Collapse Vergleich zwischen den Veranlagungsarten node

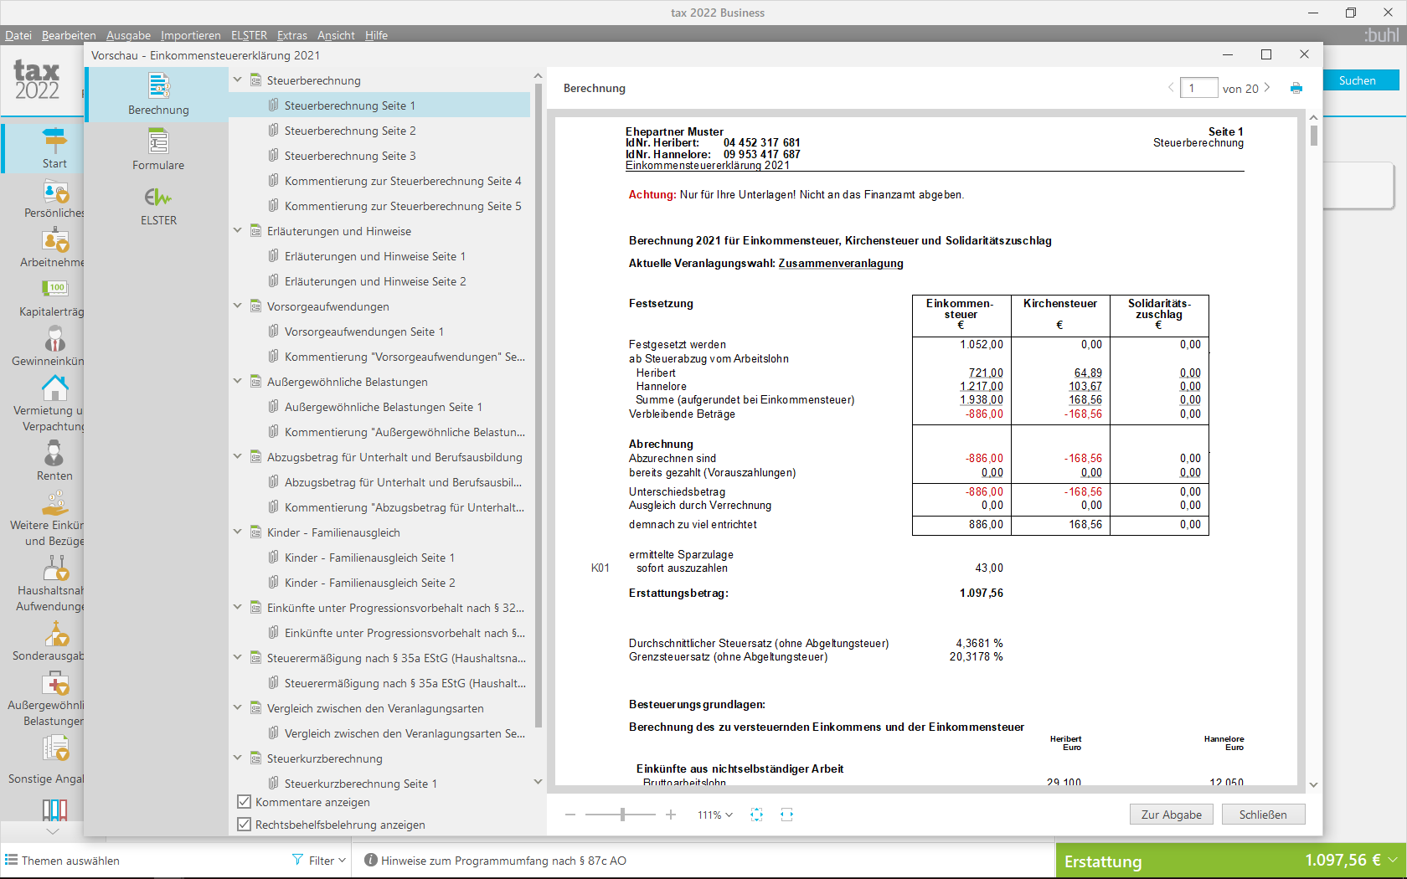tap(237, 708)
